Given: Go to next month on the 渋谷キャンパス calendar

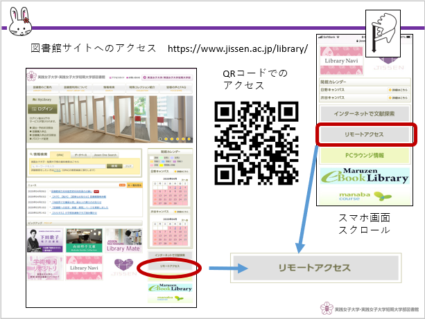Looking at the screenshot, I should point(184,220).
